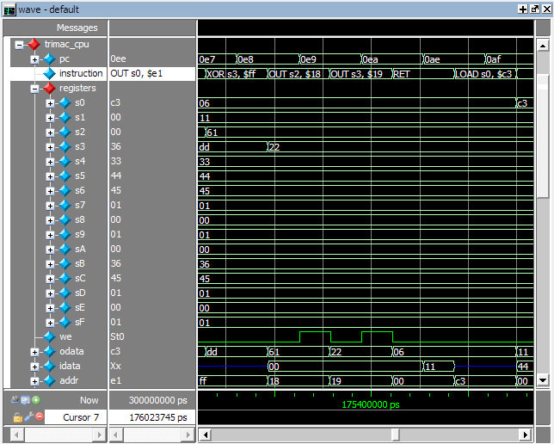Open the grid and timeline settings icon
This screenshot has width=554, height=444.
coord(27,400)
